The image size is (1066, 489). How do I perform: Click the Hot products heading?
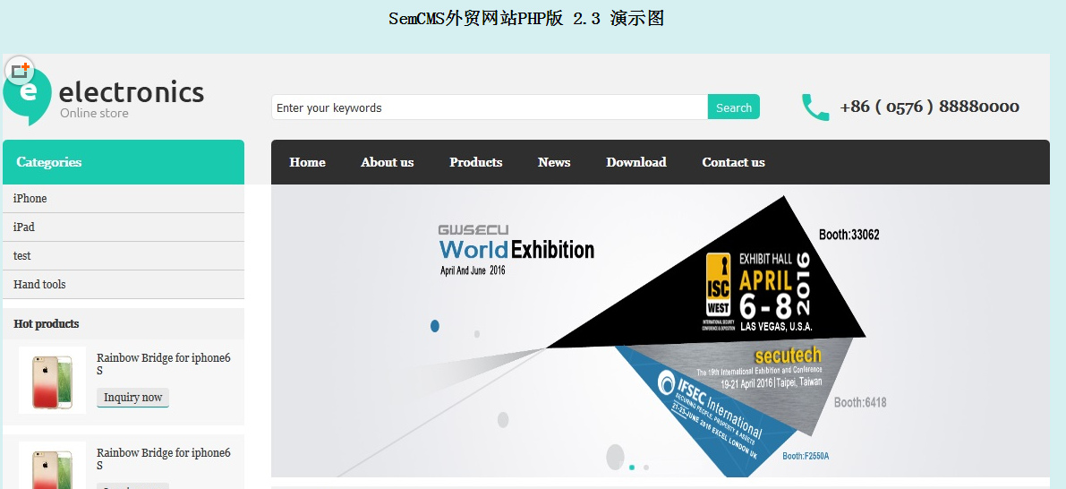point(47,323)
